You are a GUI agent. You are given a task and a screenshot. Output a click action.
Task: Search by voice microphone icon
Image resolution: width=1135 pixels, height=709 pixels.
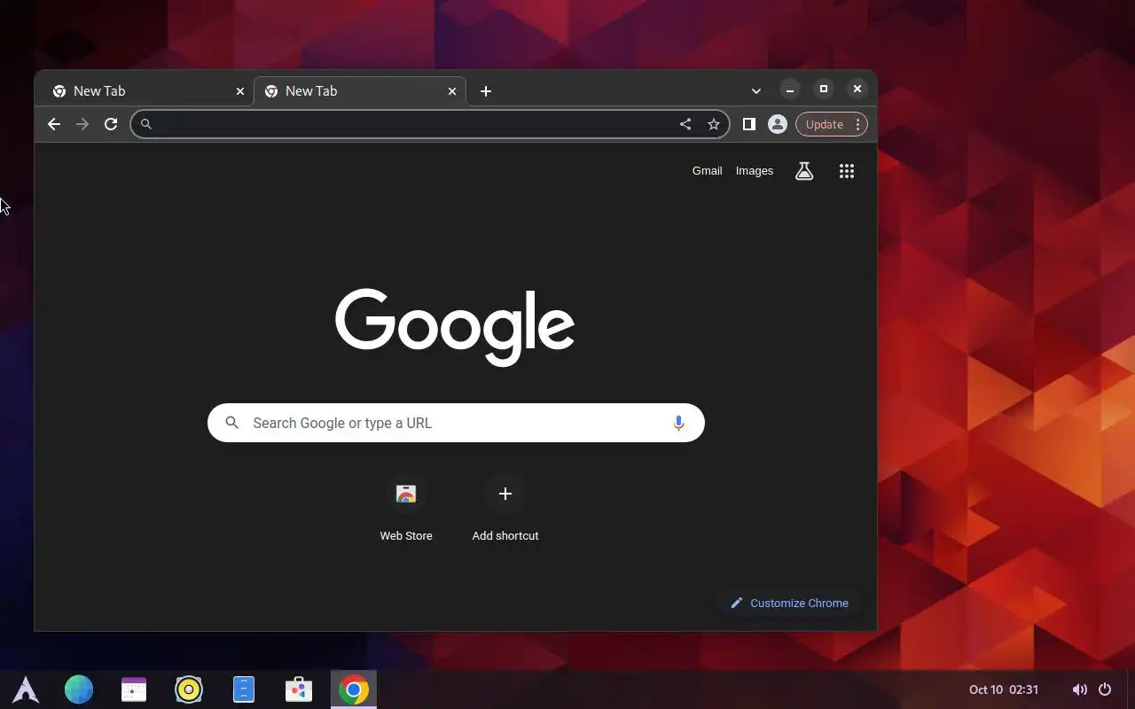678,423
